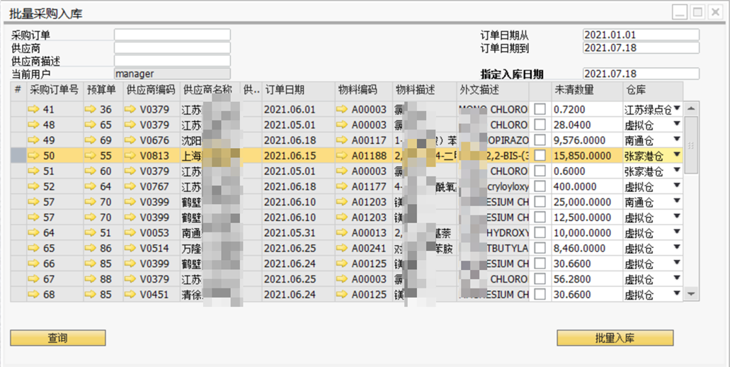The width and height of the screenshot is (730, 367).
Task: Open link arrow for purchase order 64
Action: [x=33, y=232]
